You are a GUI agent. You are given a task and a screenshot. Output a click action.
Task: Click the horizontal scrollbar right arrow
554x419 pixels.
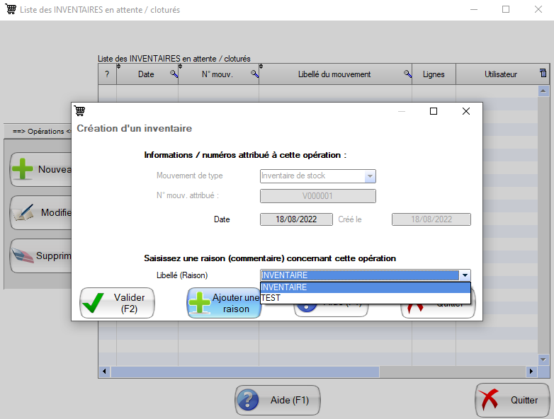(531, 372)
